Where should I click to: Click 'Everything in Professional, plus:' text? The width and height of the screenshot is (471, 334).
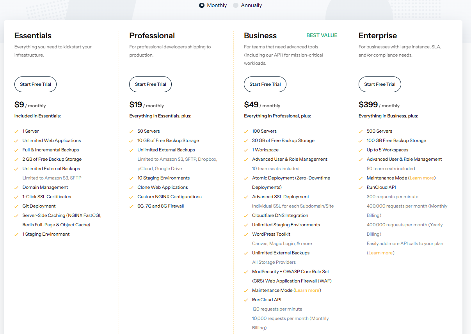[277, 116]
